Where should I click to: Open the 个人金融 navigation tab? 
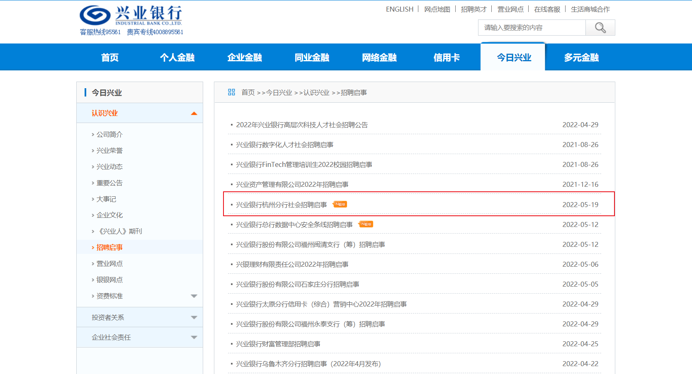177,57
